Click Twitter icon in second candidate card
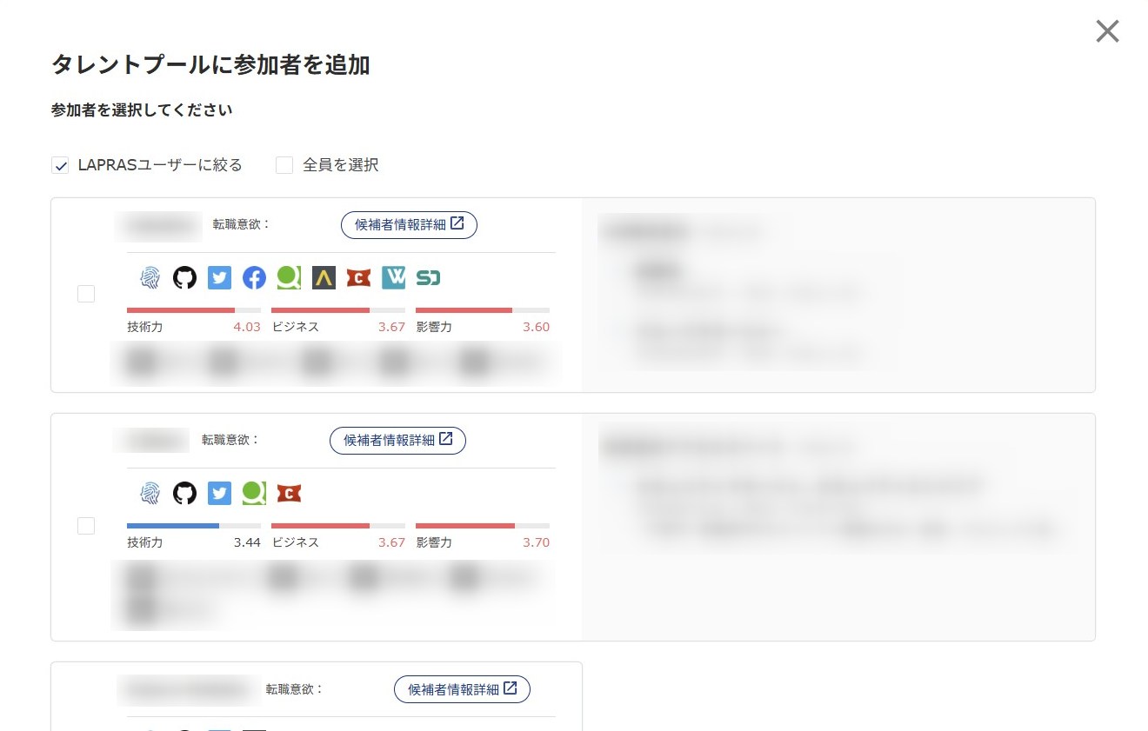Viewport: 1148px width, 731px height. (x=219, y=494)
